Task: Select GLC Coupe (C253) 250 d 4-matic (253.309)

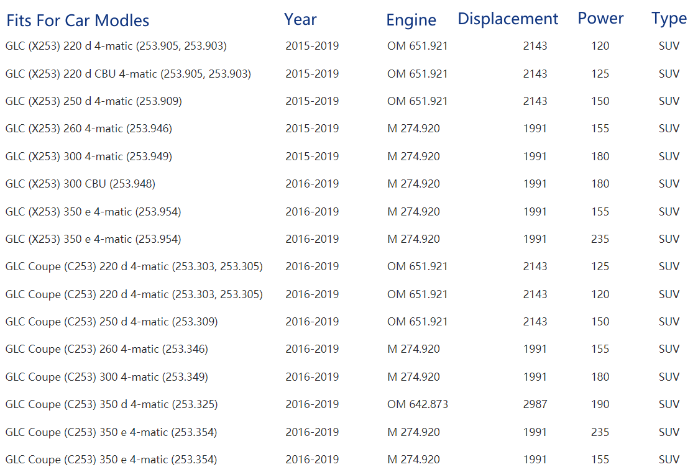Action: [111, 322]
